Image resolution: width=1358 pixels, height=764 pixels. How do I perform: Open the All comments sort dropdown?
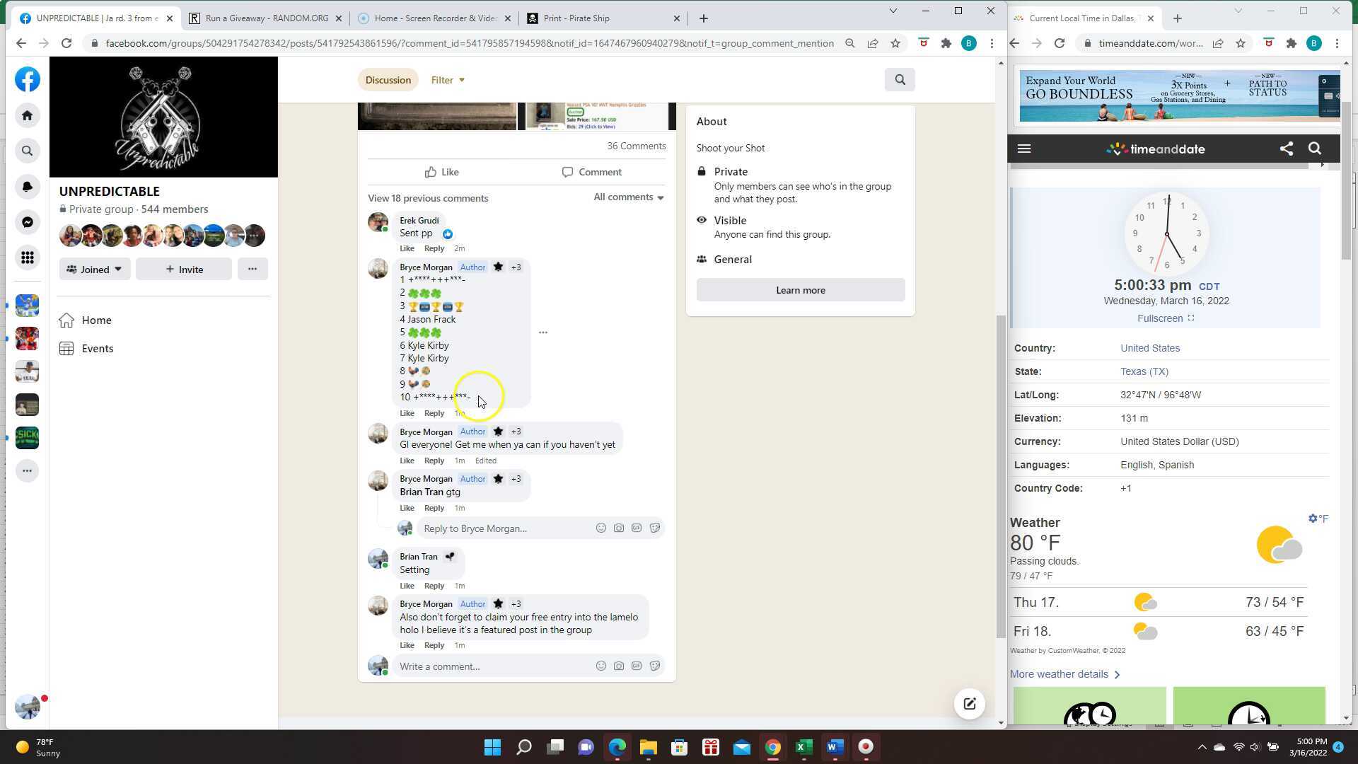pyautogui.click(x=628, y=197)
